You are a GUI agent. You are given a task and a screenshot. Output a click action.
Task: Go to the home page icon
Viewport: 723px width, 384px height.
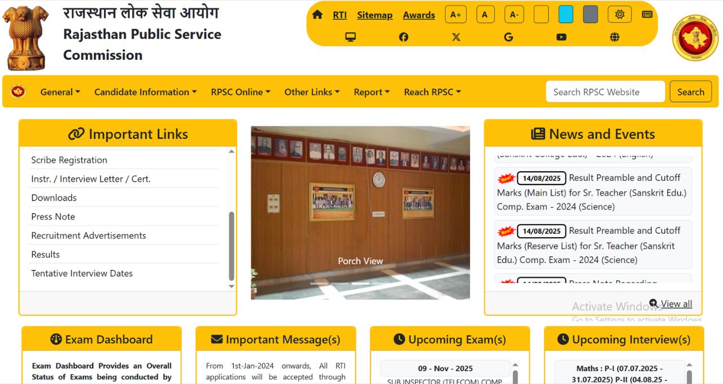[317, 15]
